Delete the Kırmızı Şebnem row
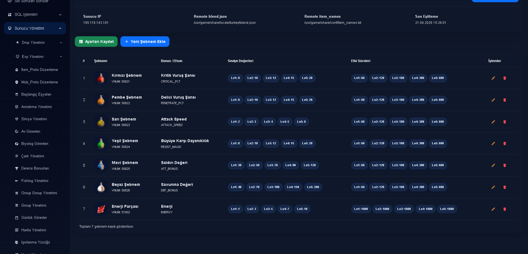The width and height of the screenshot is (528, 254). [x=504, y=78]
